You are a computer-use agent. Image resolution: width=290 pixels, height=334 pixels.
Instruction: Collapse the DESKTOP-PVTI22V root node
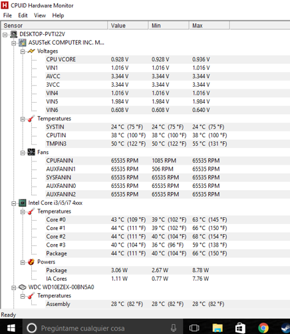(x=5, y=35)
